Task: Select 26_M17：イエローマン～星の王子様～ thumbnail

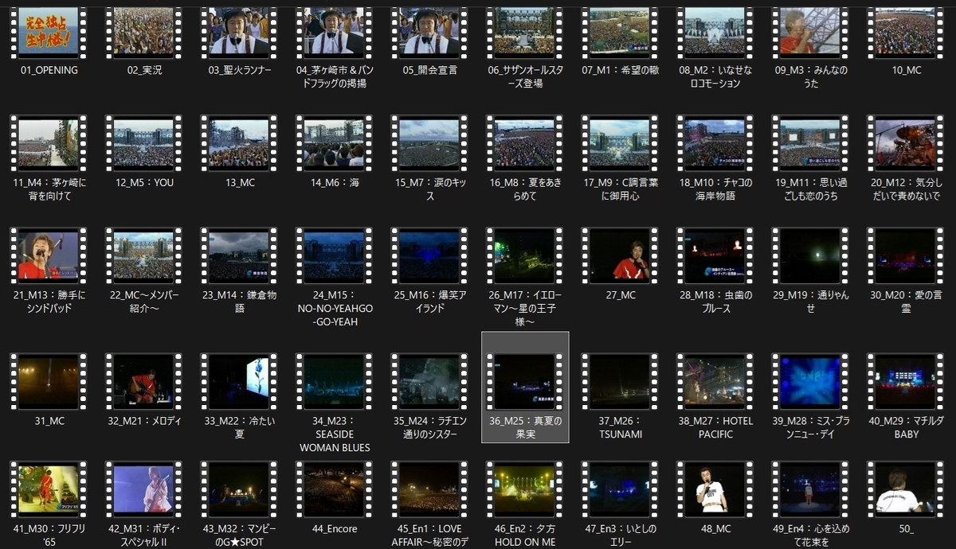Action: click(525, 255)
